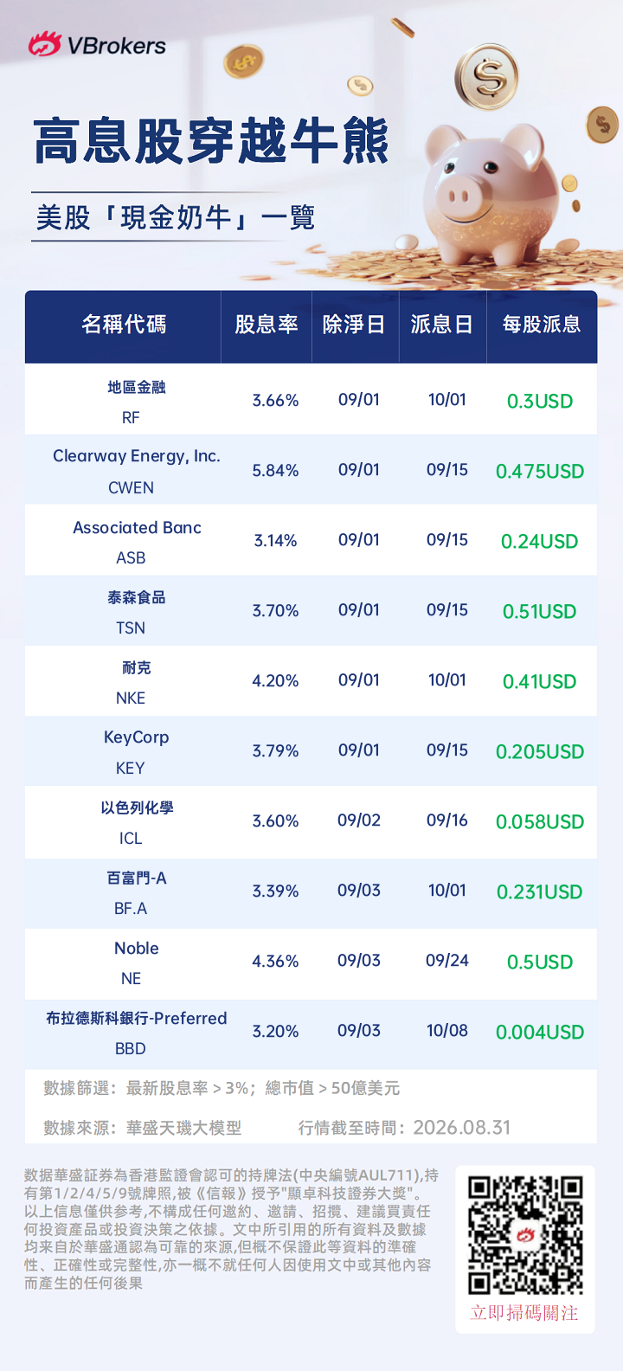Click the BBD Preferred stock name
Screen dimensions: 623x1371
(137, 1019)
